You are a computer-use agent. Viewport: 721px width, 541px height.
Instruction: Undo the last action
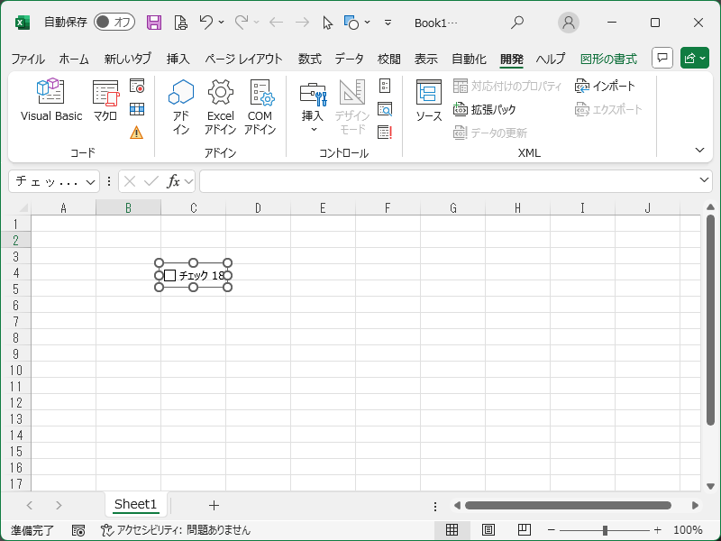click(x=206, y=22)
